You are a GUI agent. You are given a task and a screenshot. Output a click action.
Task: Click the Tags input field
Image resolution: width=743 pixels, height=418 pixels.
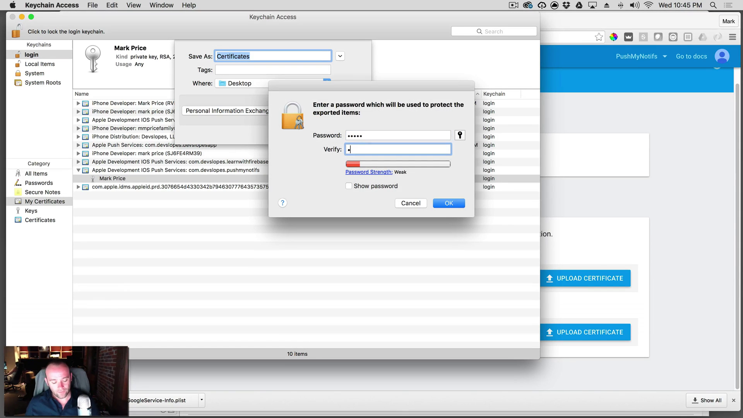click(273, 70)
